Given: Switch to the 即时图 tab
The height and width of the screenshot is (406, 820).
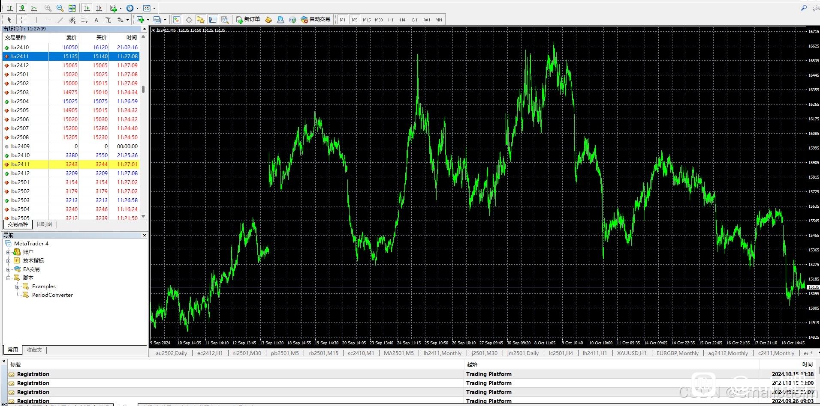Looking at the screenshot, I should pyautogui.click(x=45, y=224).
